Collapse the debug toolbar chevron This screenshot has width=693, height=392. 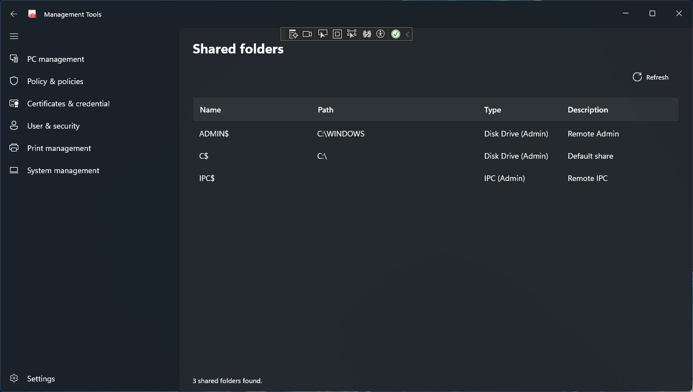tap(408, 35)
